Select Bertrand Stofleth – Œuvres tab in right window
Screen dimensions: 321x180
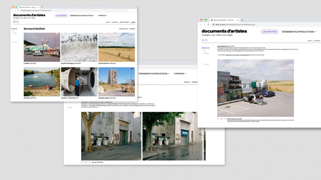[224, 20]
